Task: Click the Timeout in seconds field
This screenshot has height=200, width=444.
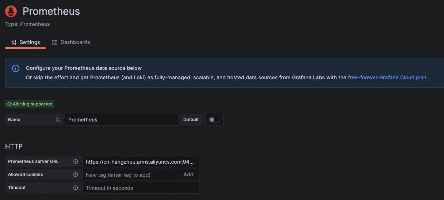Action: pyautogui.click(x=141, y=188)
